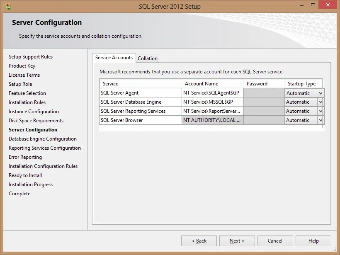
Task: Click Disk Space Requirements step in sidebar
Action: pos(36,121)
